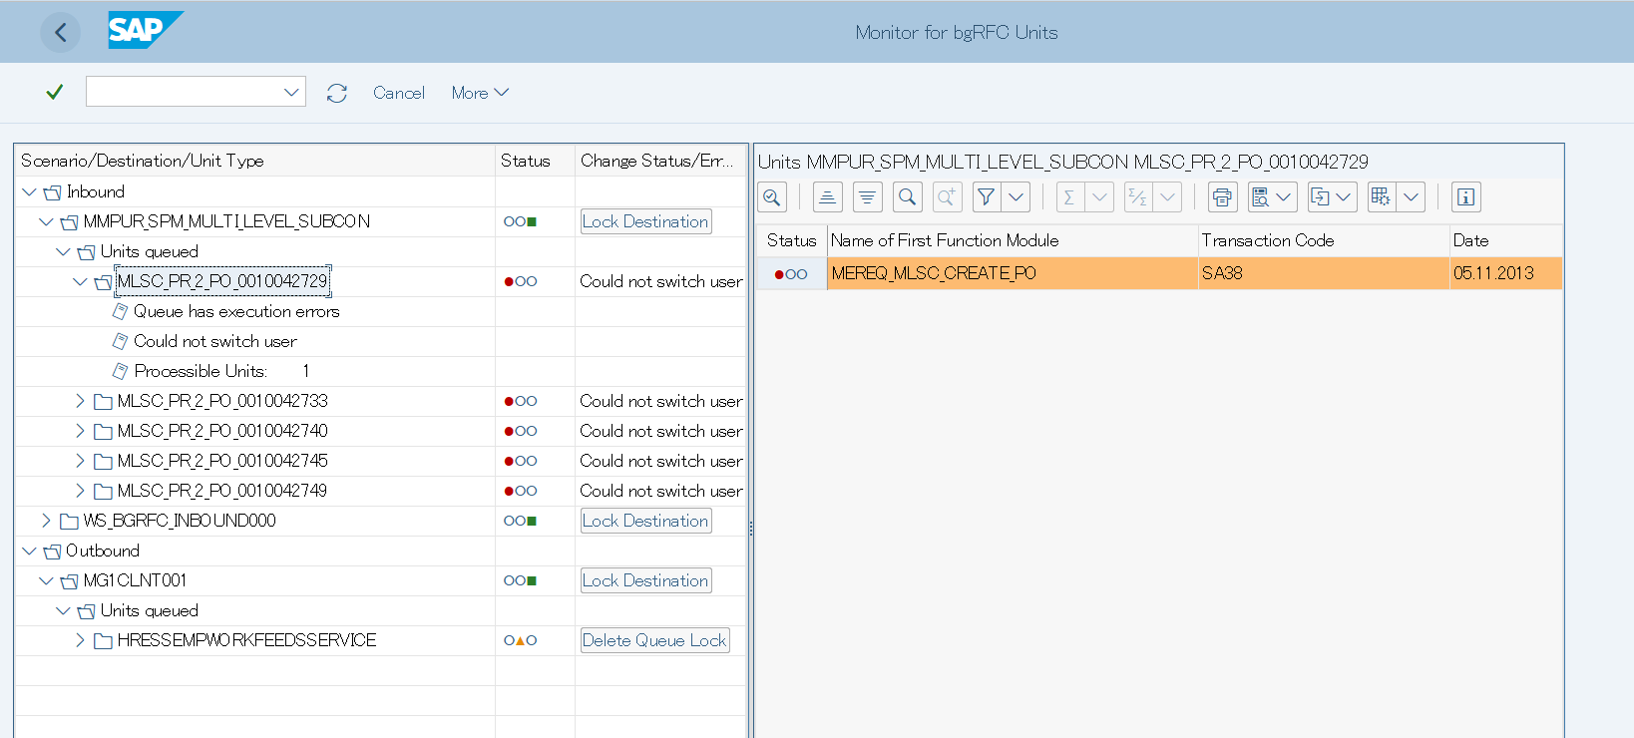Click the Sort Descending icon

(867, 197)
